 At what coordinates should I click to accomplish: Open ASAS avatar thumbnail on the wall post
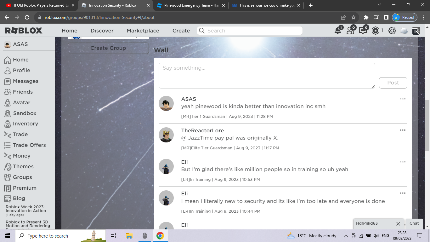pyautogui.click(x=166, y=103)
